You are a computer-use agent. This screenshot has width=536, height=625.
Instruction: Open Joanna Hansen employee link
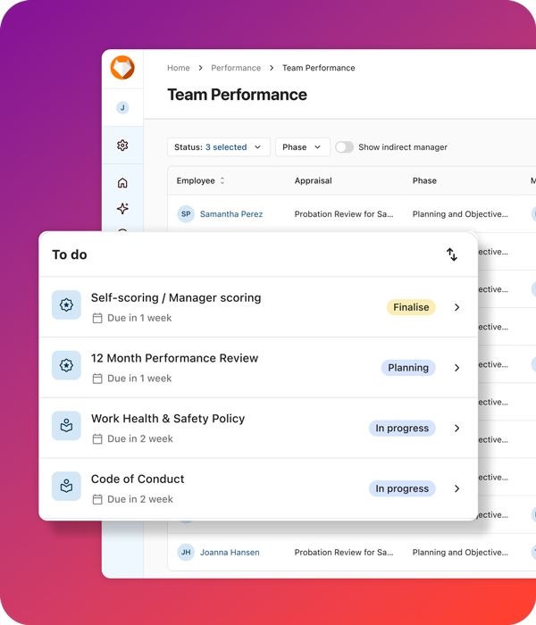pyautogui.click(x=230, y=553)
